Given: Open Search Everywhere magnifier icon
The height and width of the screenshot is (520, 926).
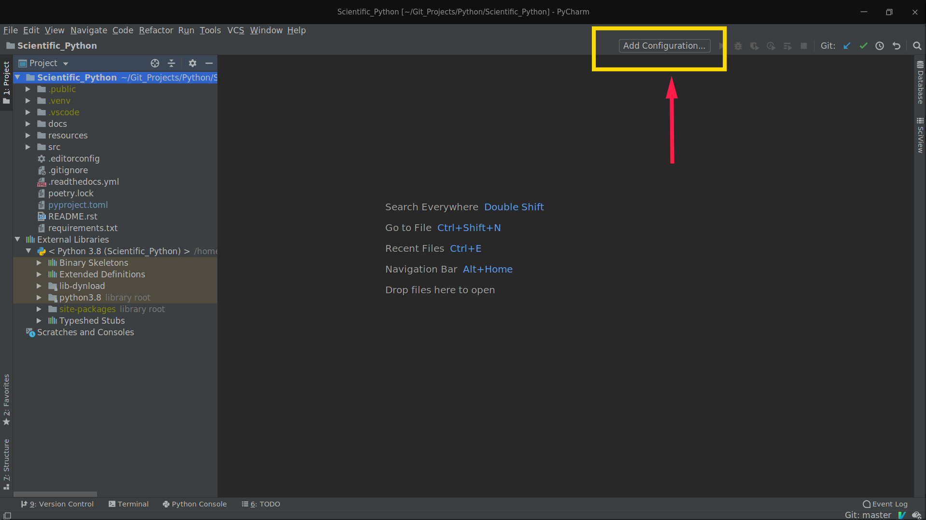Looking at the screenshot, I should 917,46.
